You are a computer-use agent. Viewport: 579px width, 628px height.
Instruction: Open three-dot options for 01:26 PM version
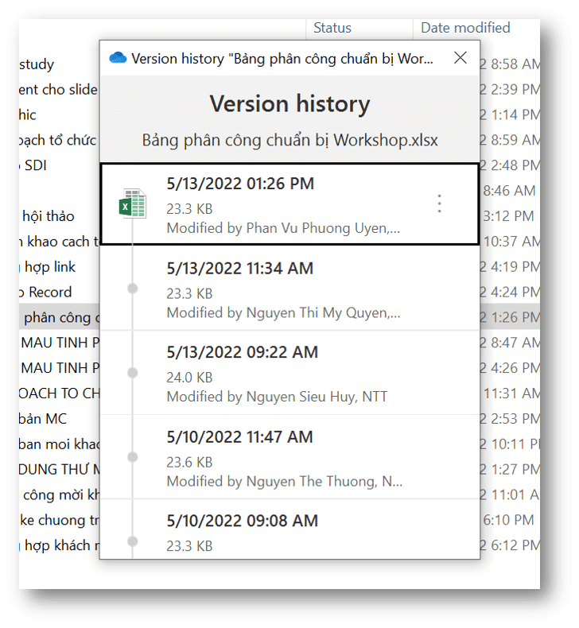coord(439,204)
